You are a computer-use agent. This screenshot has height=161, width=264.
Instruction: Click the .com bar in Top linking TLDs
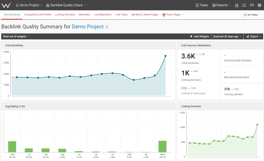pyautogui.click(x=12, y=147)
